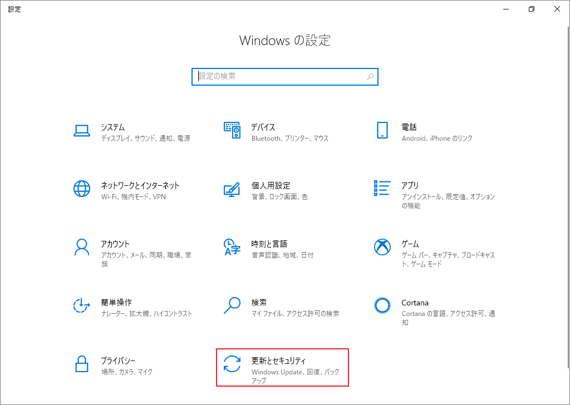Open the 更新とセキュリティ title
The width and height of the screenshot is (570, 405).
[278, 361]
